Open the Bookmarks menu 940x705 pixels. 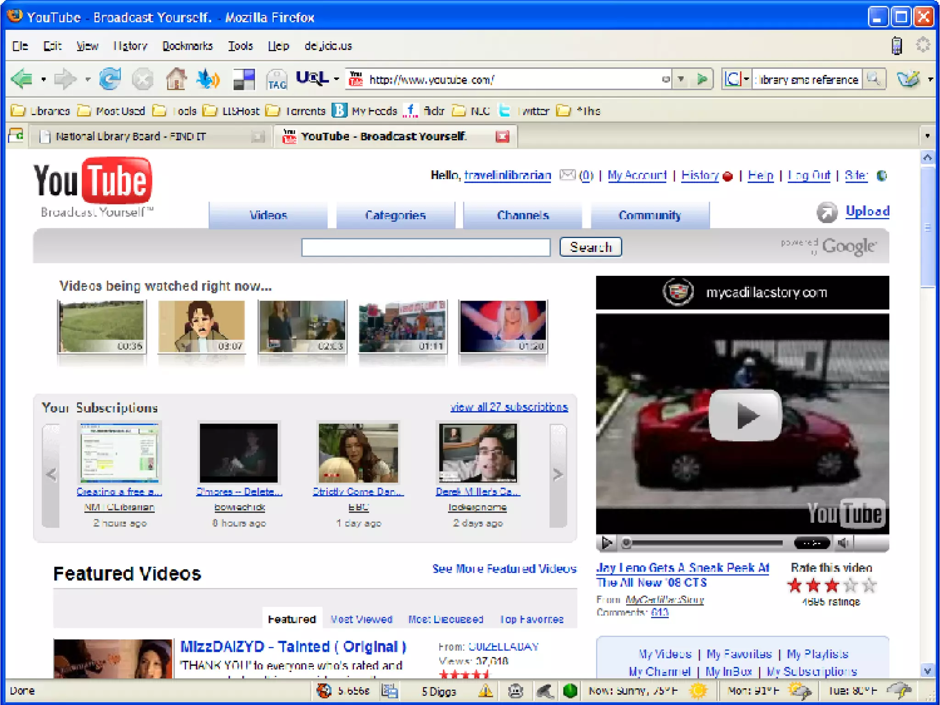[187, 46]
